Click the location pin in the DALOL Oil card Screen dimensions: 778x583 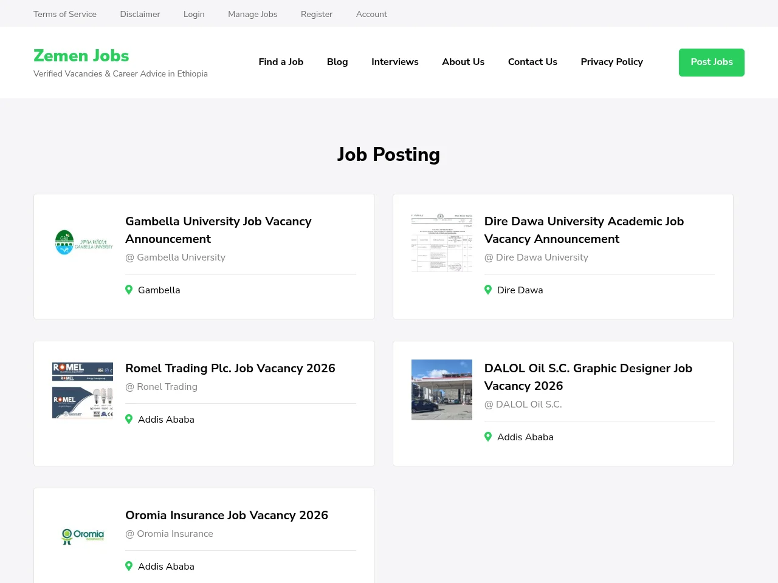488,437
